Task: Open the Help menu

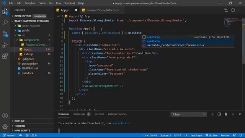Action: [x=81, y=3]
